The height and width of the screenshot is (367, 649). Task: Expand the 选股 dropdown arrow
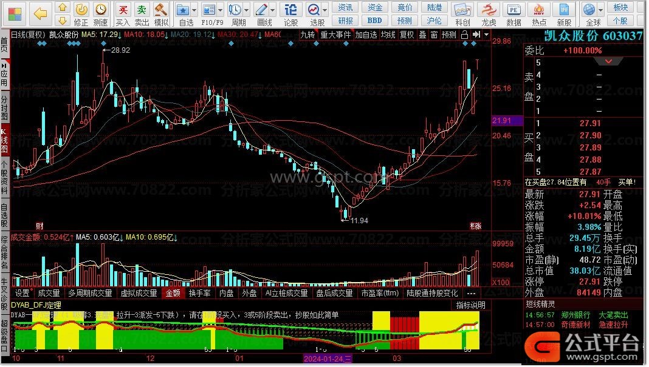pyautogui.click(x=325, y=10)
